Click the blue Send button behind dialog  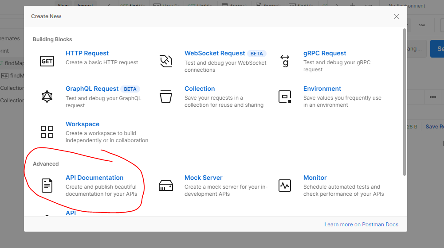tap(437, 49)
